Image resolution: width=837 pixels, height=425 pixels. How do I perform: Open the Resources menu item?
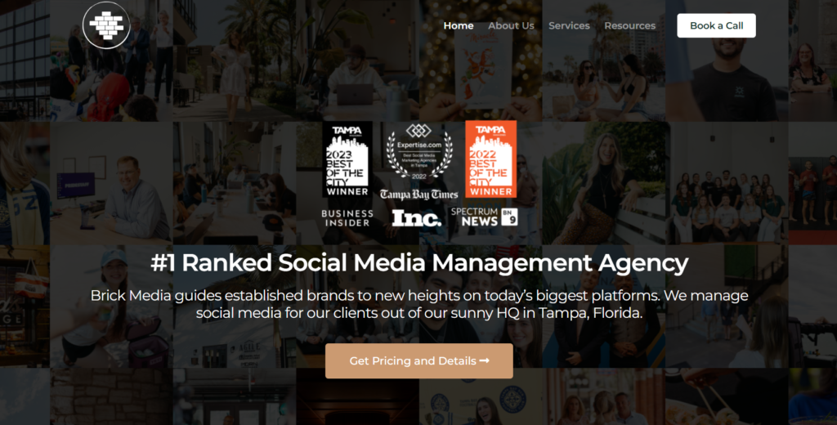[630, 25]
